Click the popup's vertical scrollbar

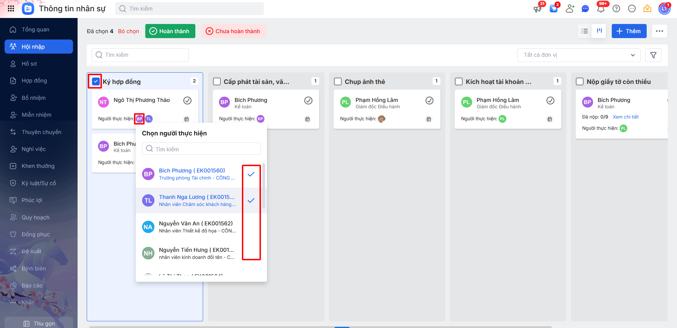(264, 186)
